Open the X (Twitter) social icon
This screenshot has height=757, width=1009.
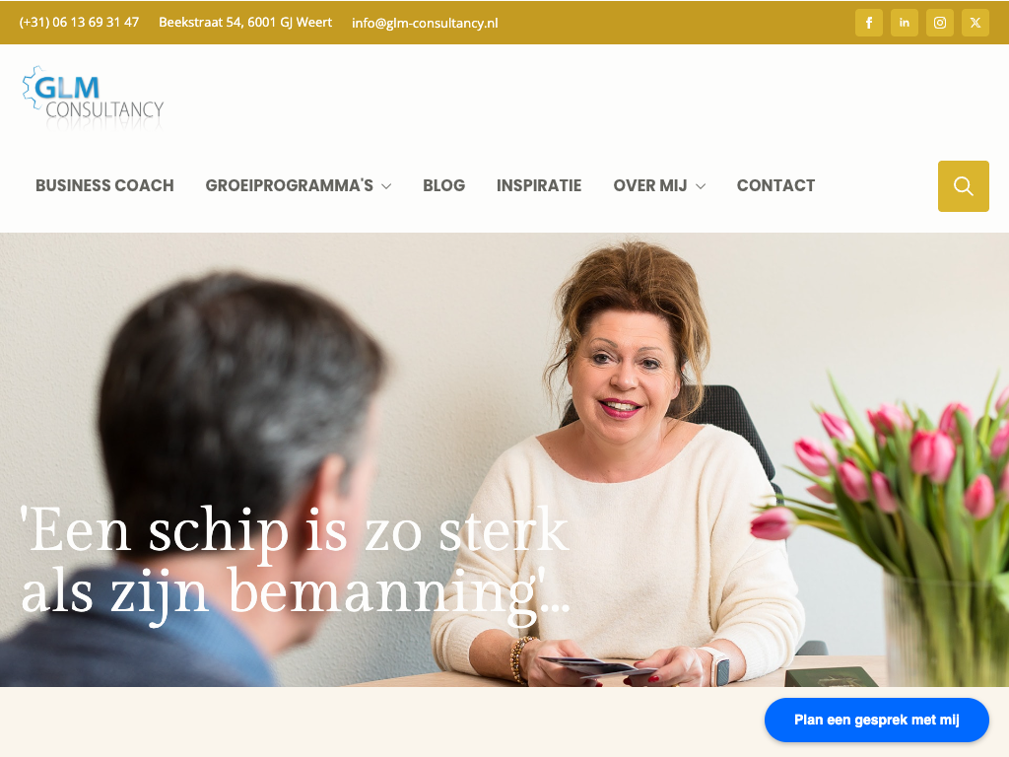pos(975,23)
